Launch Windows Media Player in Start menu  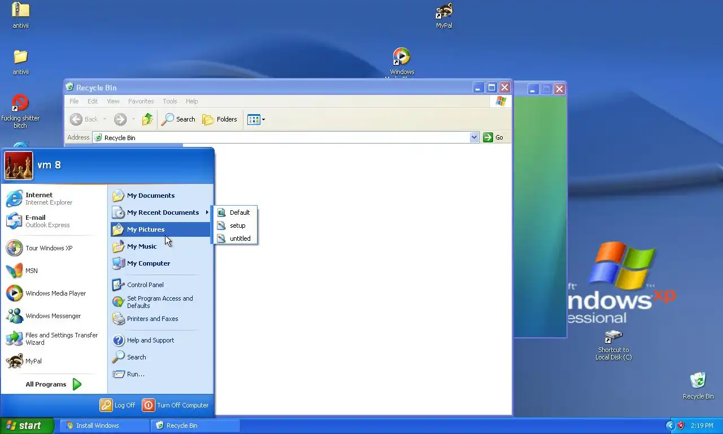point(54,293)
